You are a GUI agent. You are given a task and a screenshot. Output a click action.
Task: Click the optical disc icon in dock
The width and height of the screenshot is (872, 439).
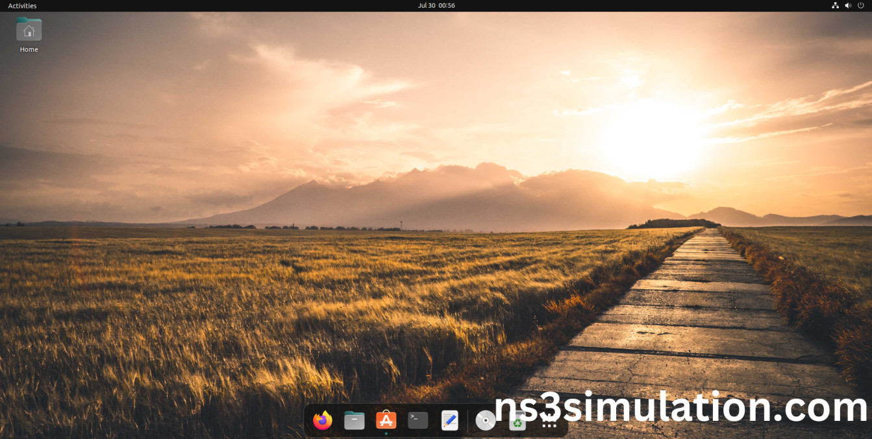485,421
